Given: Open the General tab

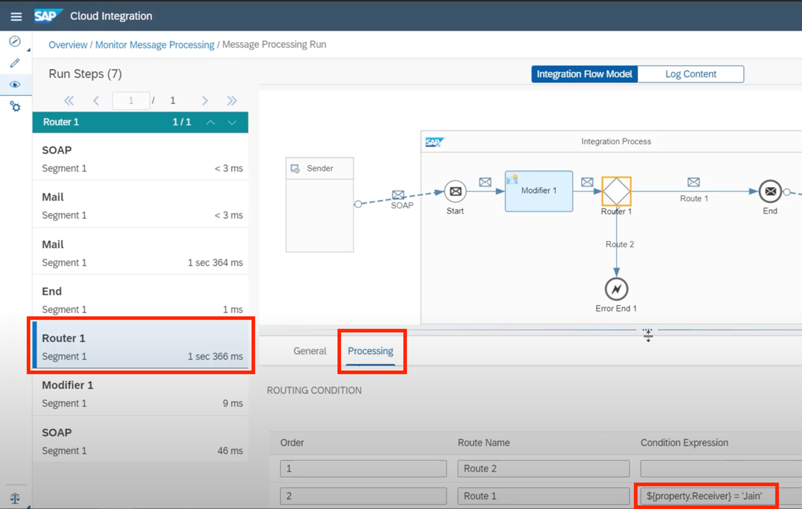Looking at the screenshot, I should coord(309,351).
